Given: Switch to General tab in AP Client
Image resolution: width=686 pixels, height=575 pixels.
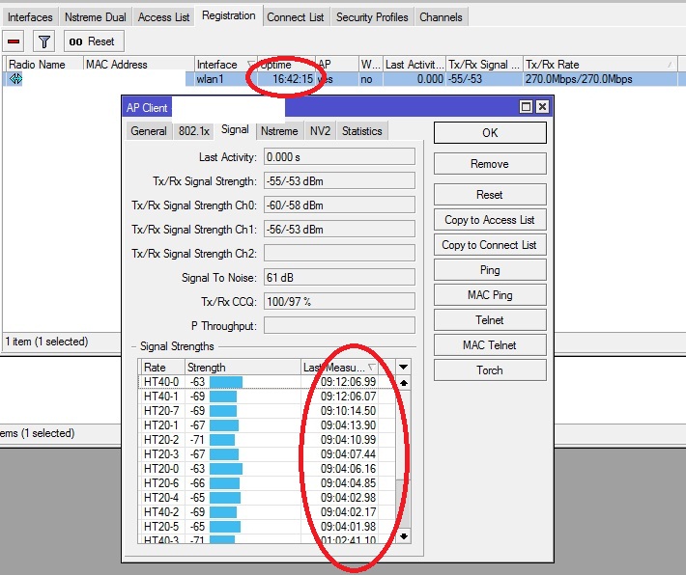Looking at the screenshot, I should pyautogui.click(x=149, y=131).
